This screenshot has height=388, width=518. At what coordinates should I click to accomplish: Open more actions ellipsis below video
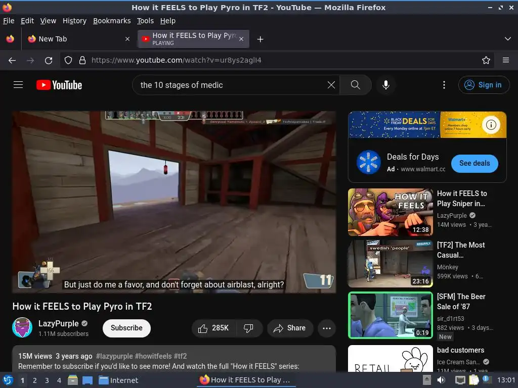point(327,328)
